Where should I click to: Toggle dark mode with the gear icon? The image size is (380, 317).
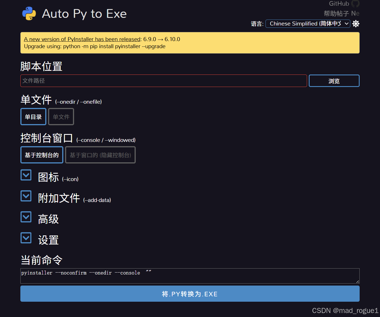[356, 24]
